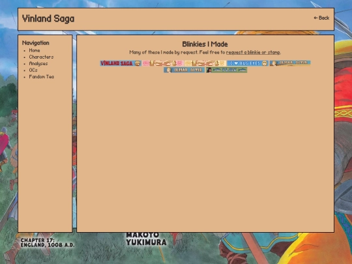Open the Characters page
Image resolution: width=352 pixels, height=264 pixels.
(41, 57)
